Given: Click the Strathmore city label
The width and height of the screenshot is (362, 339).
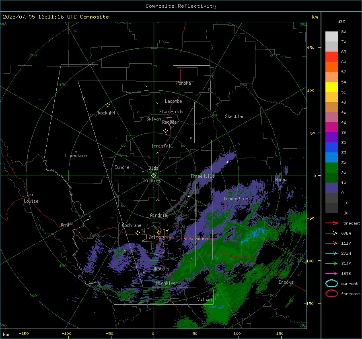Looking at the screenshot, I should coord(195,239).
